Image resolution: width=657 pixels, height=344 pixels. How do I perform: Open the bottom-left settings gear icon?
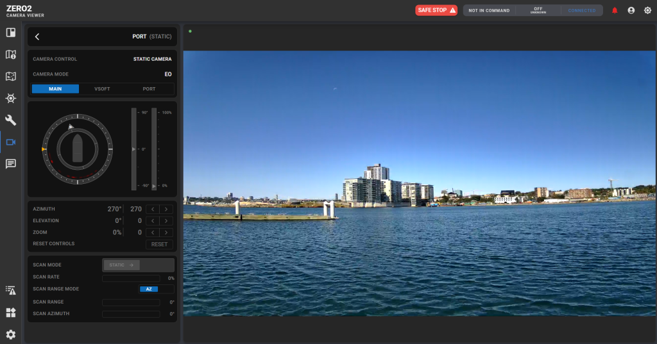pos(11,334)
